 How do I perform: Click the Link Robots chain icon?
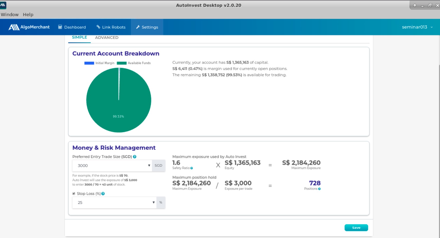point(98,27)
